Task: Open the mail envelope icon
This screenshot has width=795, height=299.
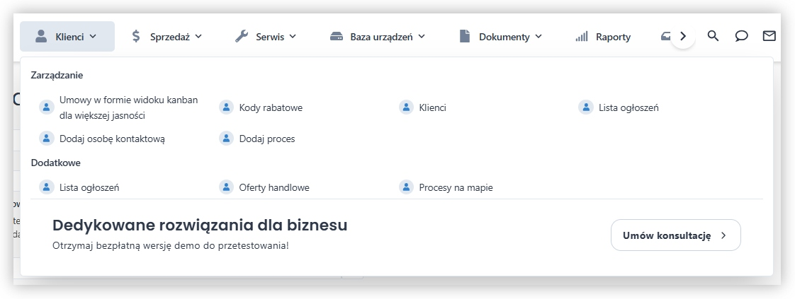Action: (x=769, y=36)
